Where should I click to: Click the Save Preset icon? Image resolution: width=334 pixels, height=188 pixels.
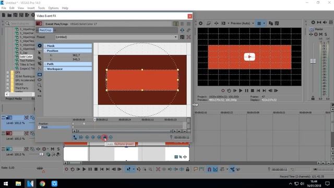(x=182, y=37)
